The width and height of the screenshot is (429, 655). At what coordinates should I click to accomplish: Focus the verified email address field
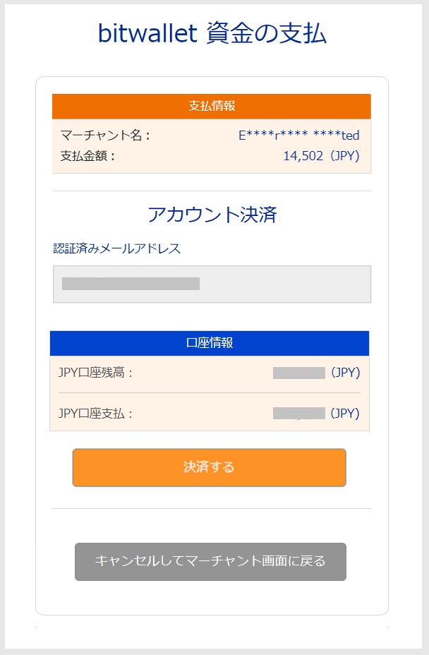tap(212, 284)
